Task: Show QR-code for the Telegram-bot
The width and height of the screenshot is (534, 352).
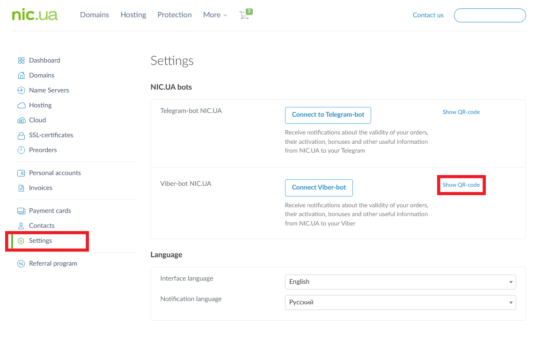Action: coord(461,112)
